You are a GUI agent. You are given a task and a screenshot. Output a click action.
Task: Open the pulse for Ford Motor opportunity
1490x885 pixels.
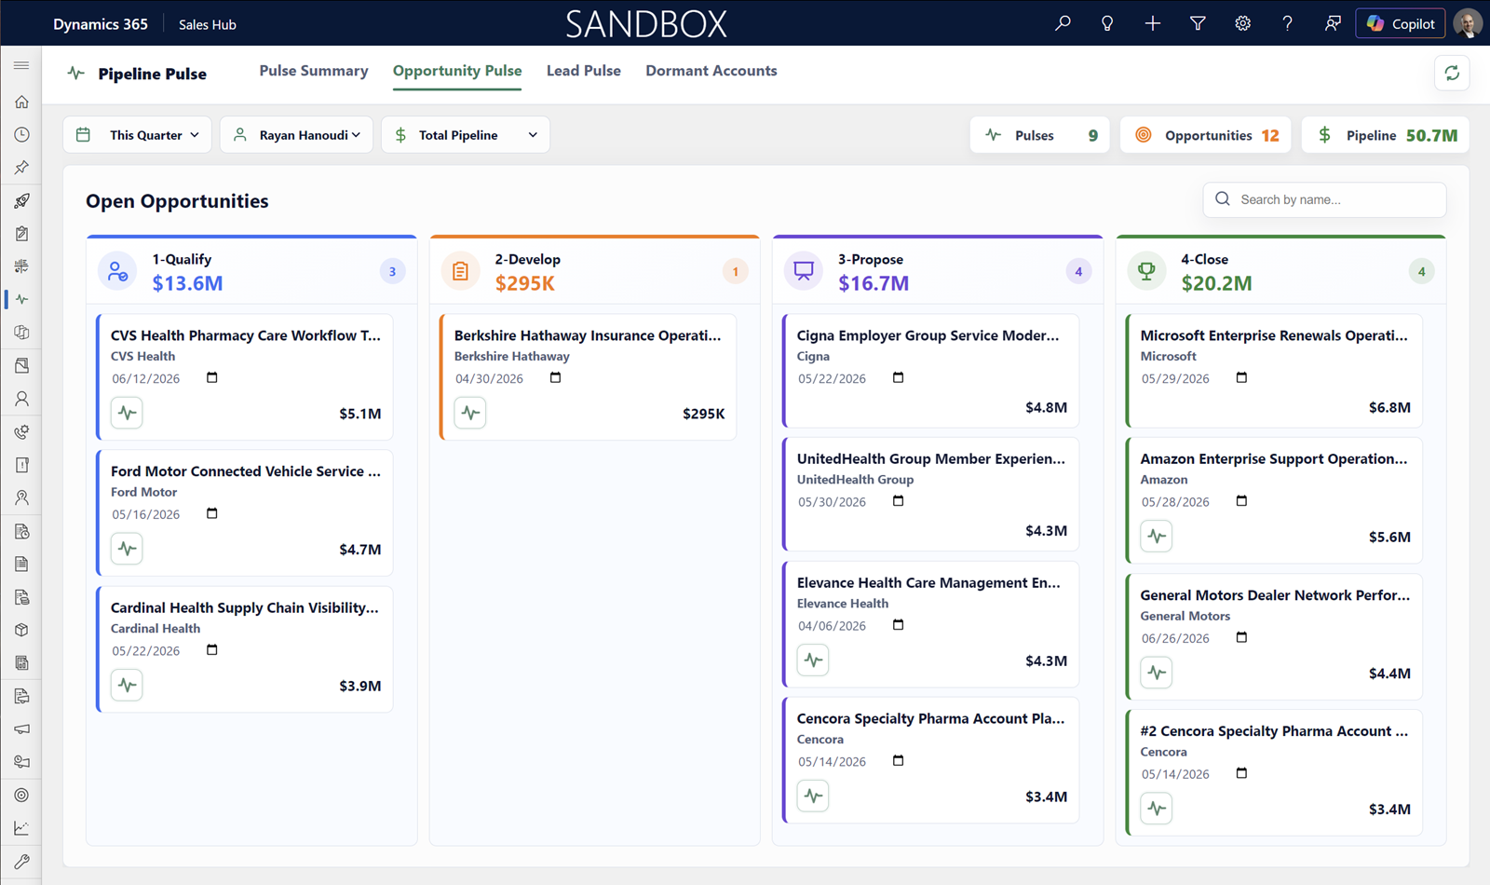pyautogui.click(x=127, y=549)
